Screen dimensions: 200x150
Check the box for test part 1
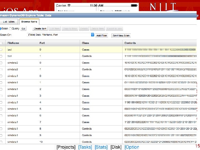tap(1, 56)
